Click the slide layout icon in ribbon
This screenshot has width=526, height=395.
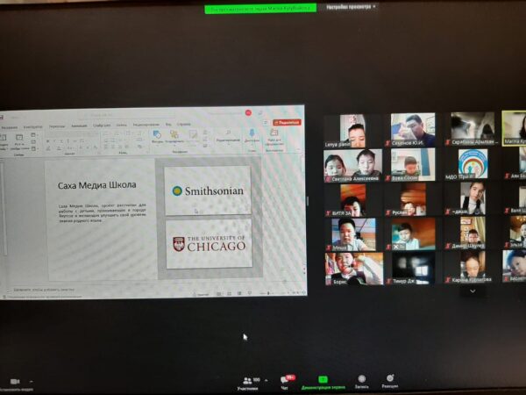[33, 135]
